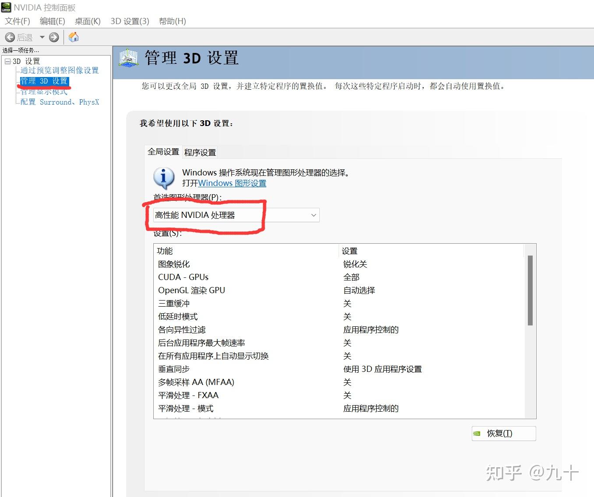Click the 恢复(I) button

[x=504, y=434]
